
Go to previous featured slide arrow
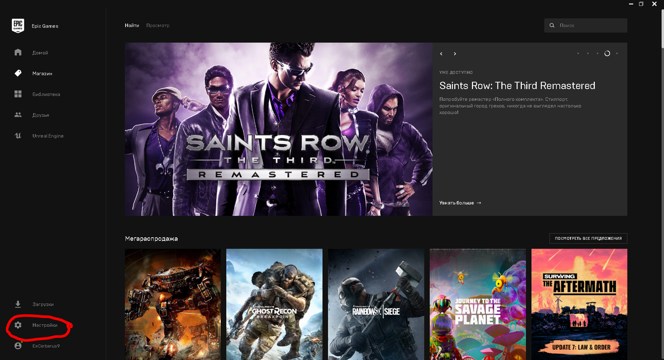pos(442,54)
